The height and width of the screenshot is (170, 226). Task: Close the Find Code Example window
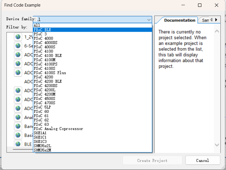point(217,5)
